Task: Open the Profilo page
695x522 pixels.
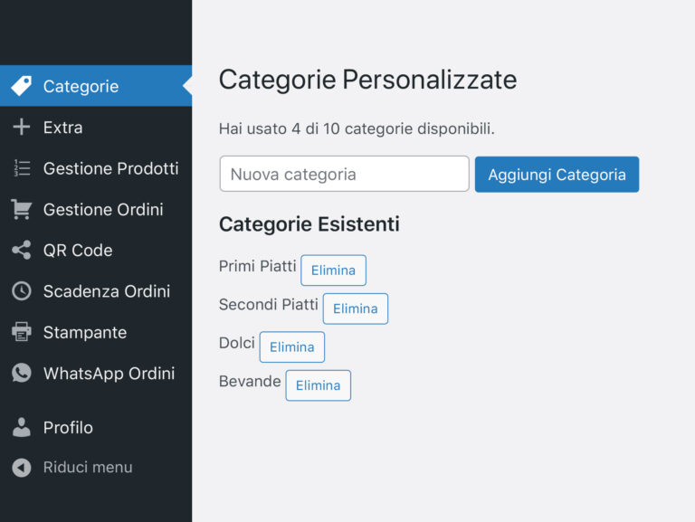Action: coord(96,428)
